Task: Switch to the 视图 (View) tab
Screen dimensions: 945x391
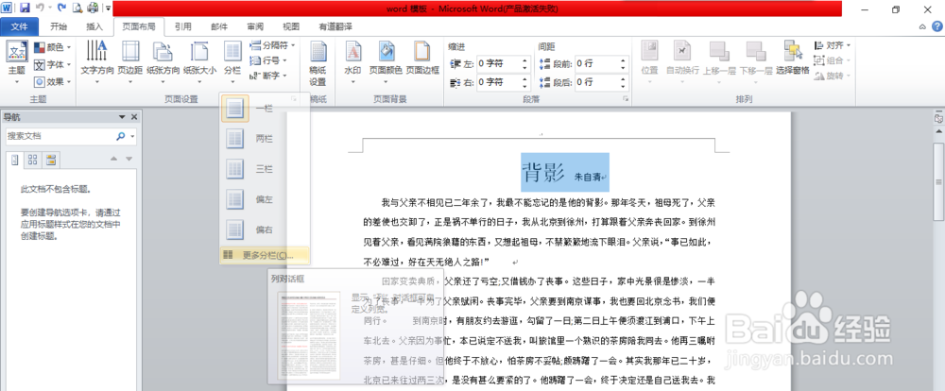Action: point(291,26)
